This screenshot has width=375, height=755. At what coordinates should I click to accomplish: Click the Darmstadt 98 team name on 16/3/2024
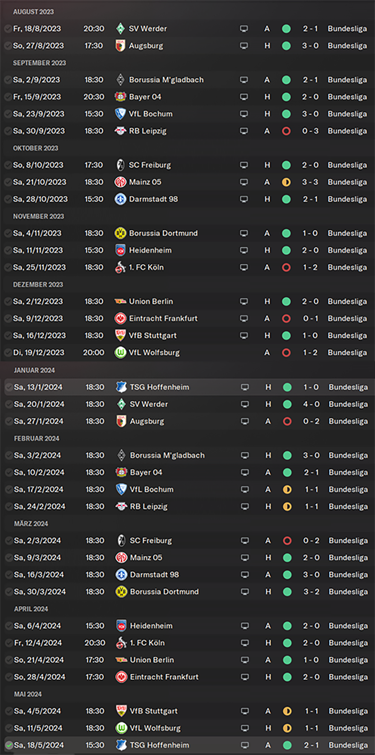155,575
